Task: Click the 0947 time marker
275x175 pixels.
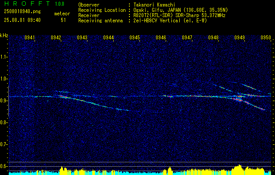Action: click(x=187, y=38)
